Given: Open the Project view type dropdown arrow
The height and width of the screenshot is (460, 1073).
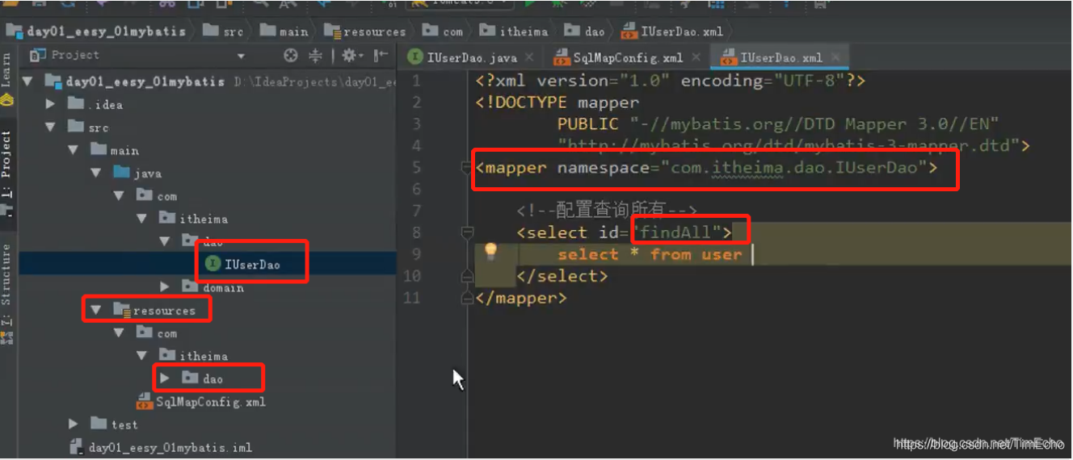Looking at the screenshot, I should [x=241, y=56].
